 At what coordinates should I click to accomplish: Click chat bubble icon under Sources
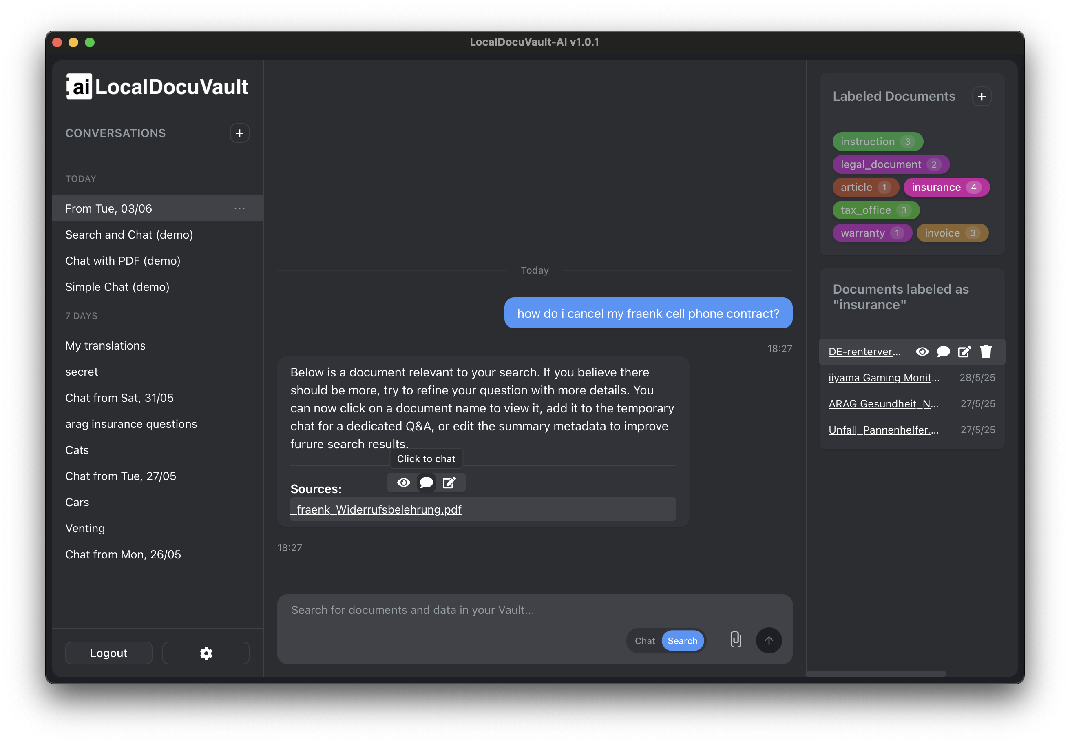(427, 483)
